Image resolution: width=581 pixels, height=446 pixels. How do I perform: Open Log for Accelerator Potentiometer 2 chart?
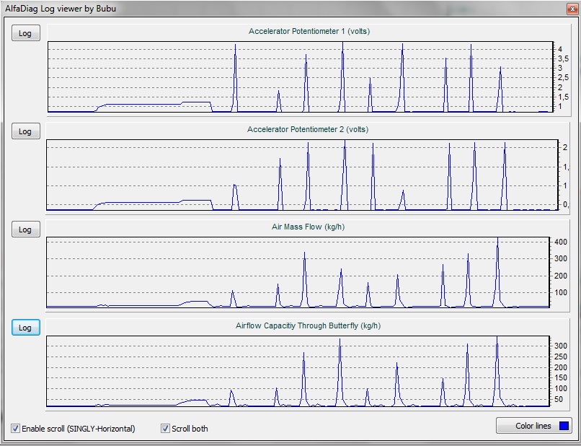(25, 131)
